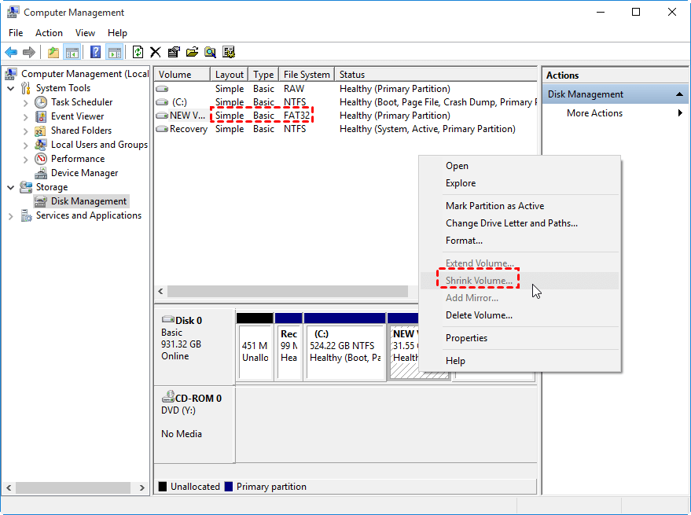691x515 pixels.
Task: Click the Up one level folder icon
Action: click(x=53, y=53)
